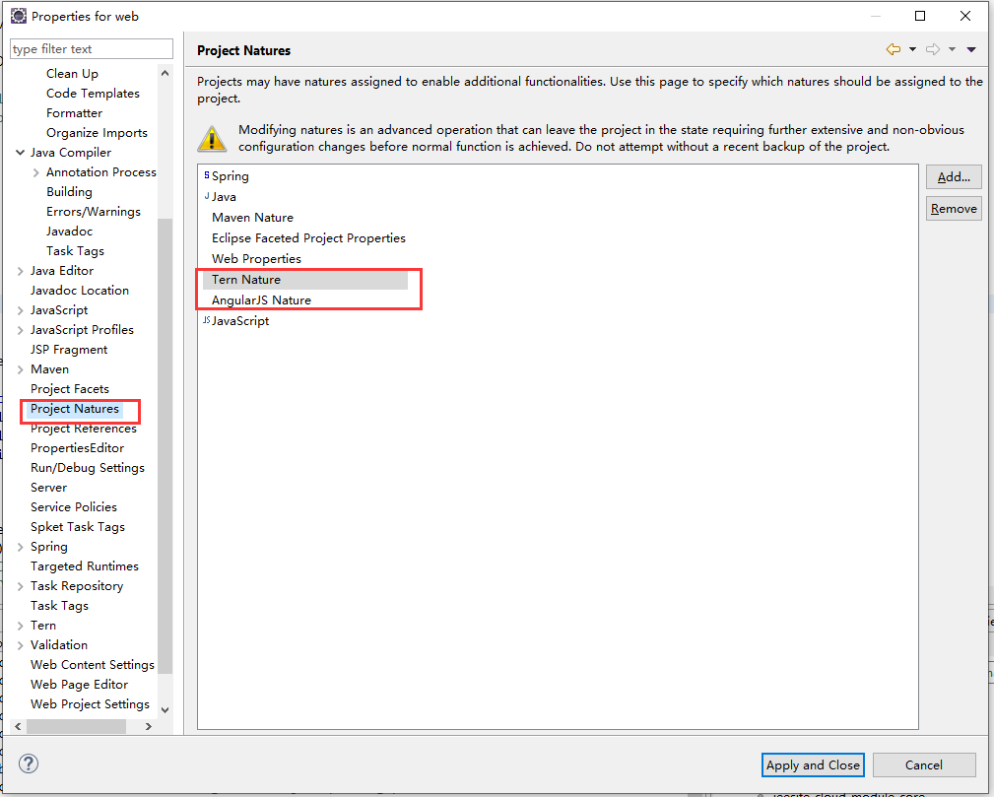The height and width of the screenshot is (797, 994).
Task: Click the Remove button
Action: tap(954, 209)
